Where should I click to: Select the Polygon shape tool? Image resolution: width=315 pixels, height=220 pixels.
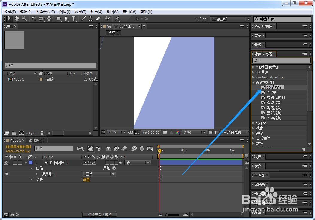(58, 19)
